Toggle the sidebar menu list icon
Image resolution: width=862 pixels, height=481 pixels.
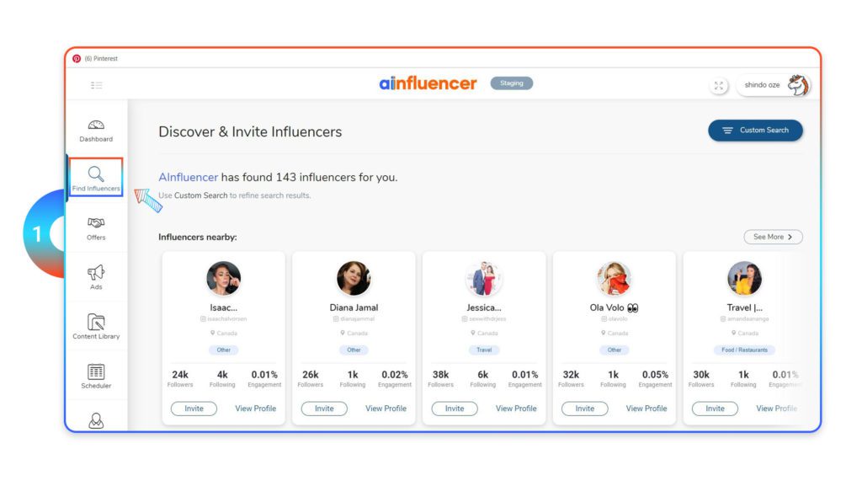(x=97, y=85)
